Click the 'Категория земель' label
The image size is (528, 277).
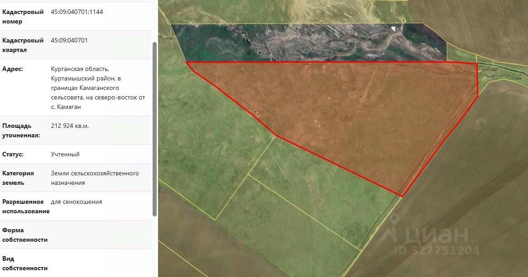coord(18,178)
